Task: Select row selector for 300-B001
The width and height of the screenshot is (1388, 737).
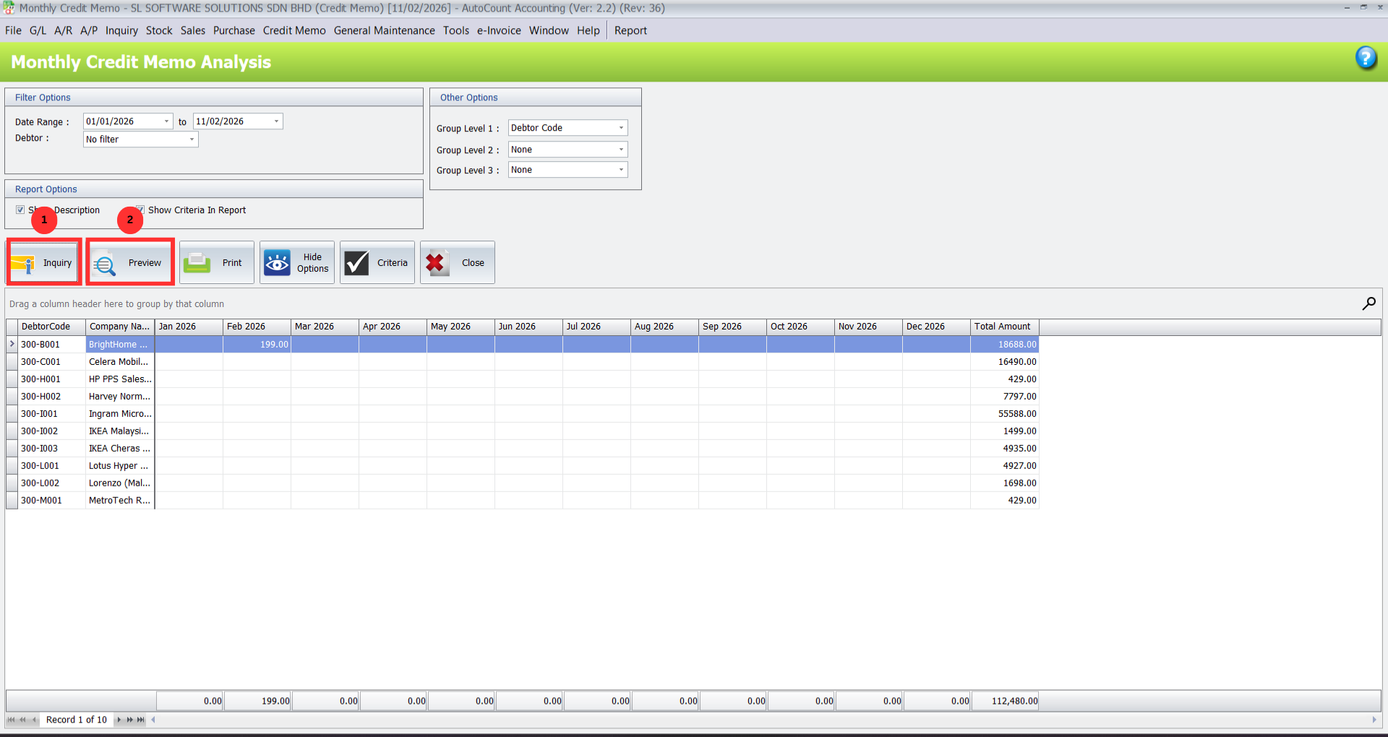Action: point(11,344)
